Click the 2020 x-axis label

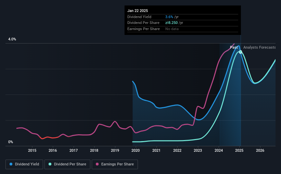pyautogui.click(x=136, y=150)
